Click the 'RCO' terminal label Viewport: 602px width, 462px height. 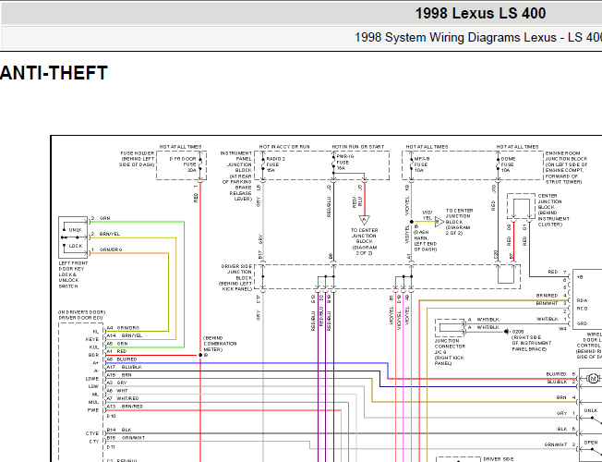coord(582,309)
